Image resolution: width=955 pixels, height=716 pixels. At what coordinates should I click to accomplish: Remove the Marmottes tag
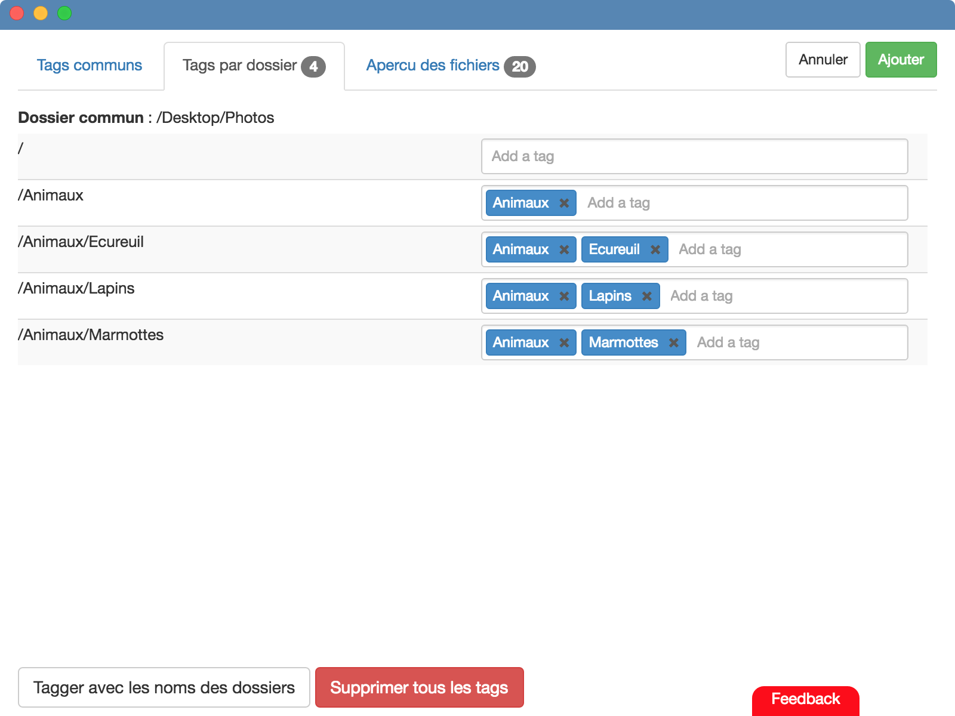coord(673,342)
